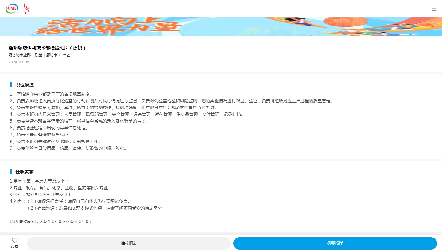Click the promotional banner image
This screenshot has height=252, width=442.
pos(221,27)
